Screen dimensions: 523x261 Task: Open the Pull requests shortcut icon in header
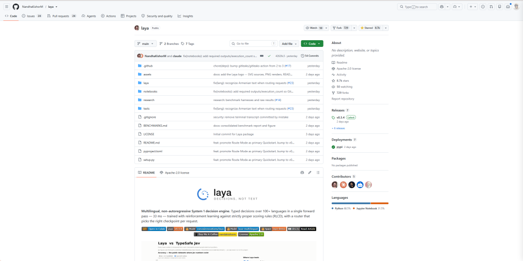click(491, 7)
